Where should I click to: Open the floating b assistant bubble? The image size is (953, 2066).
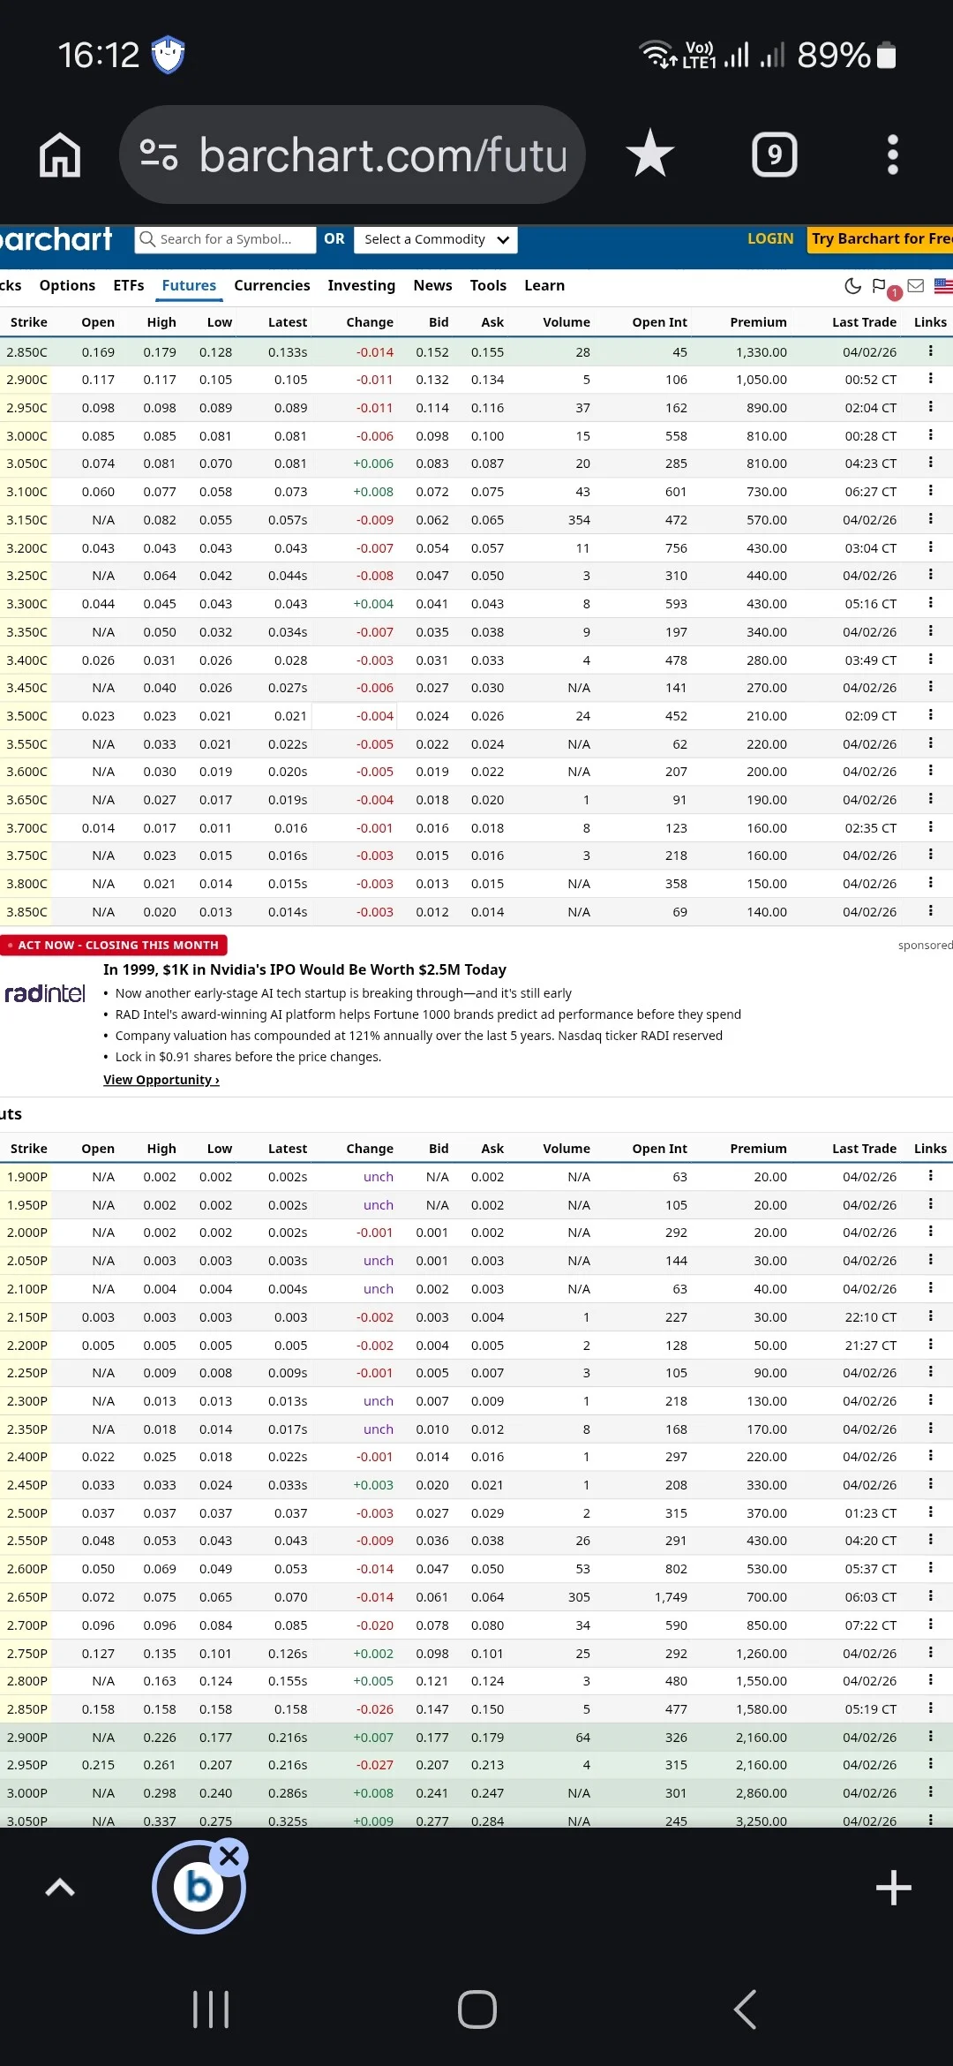[199, 1887]
